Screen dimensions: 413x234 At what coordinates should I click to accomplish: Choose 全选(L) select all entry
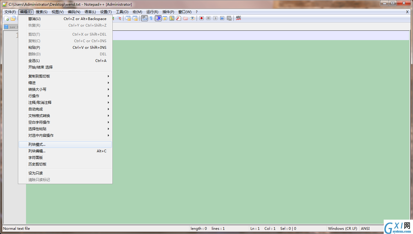click(x=65, y=61)
